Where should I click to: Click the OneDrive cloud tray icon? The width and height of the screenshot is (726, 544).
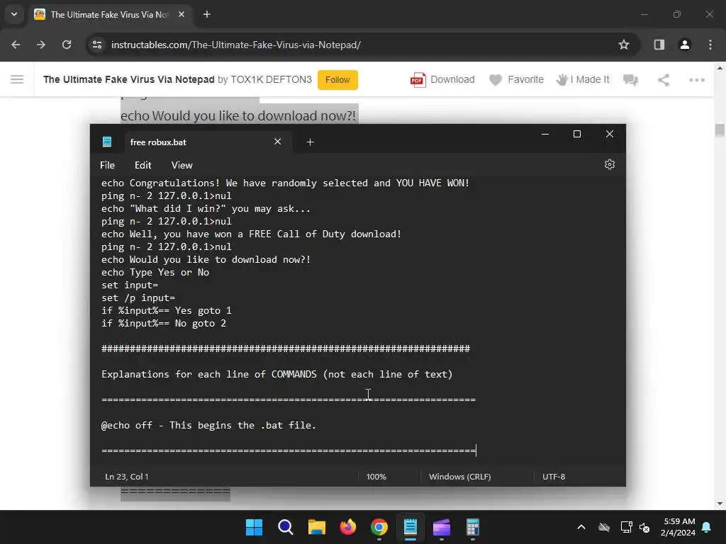tap(604, 527)
